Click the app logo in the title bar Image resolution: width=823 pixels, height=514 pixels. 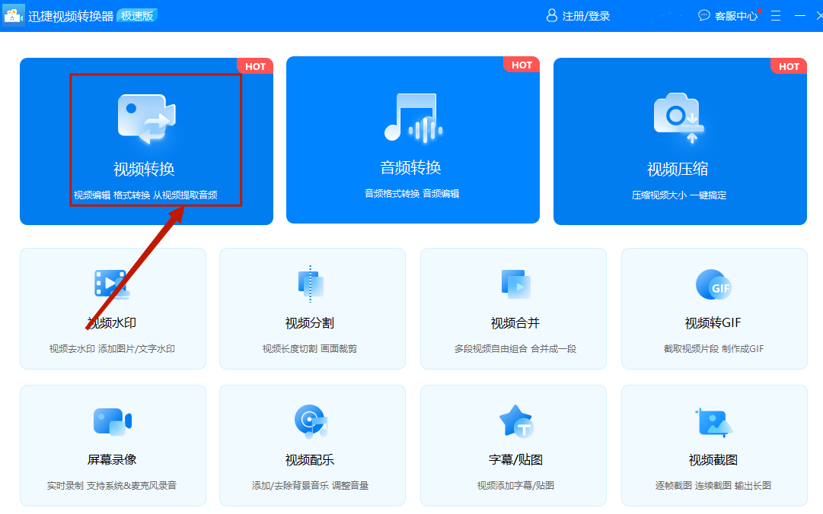click(14, 15)
